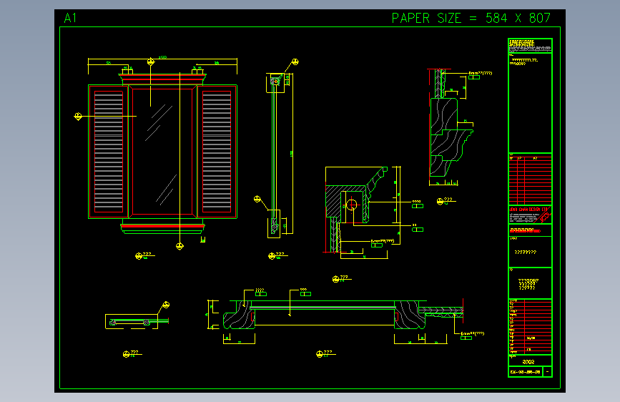Select the hatched wall in head detail
Screen dimensions: 620x402
tap(333, 201)
